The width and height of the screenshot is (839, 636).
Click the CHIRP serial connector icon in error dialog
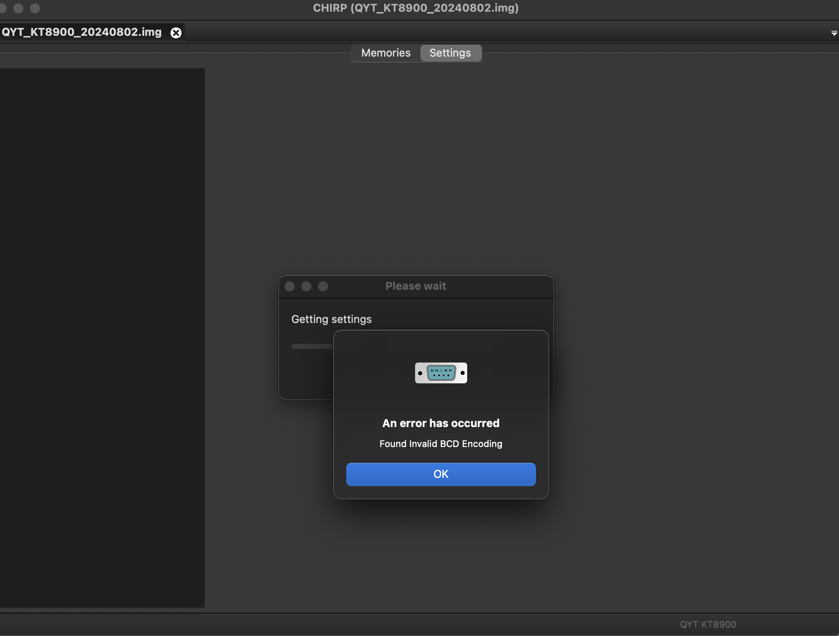(441, 373)
